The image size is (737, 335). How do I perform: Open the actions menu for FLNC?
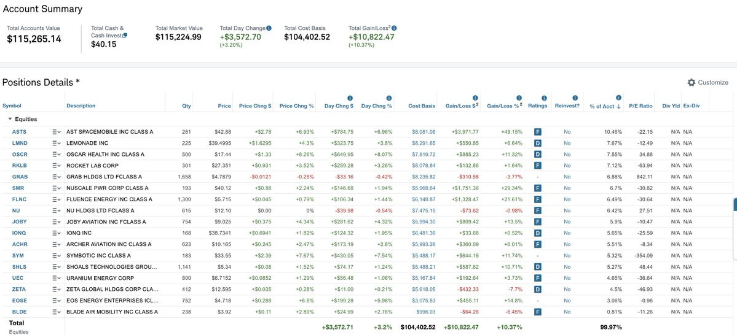(x=57, y=199)
